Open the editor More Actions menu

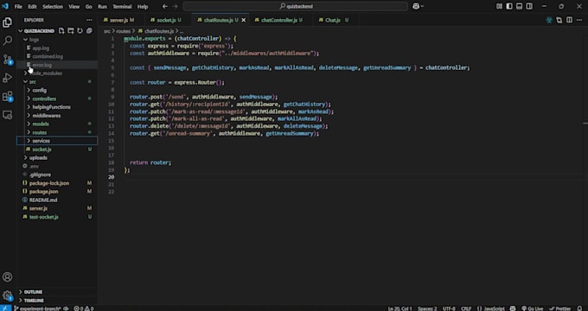click(579, 20)
